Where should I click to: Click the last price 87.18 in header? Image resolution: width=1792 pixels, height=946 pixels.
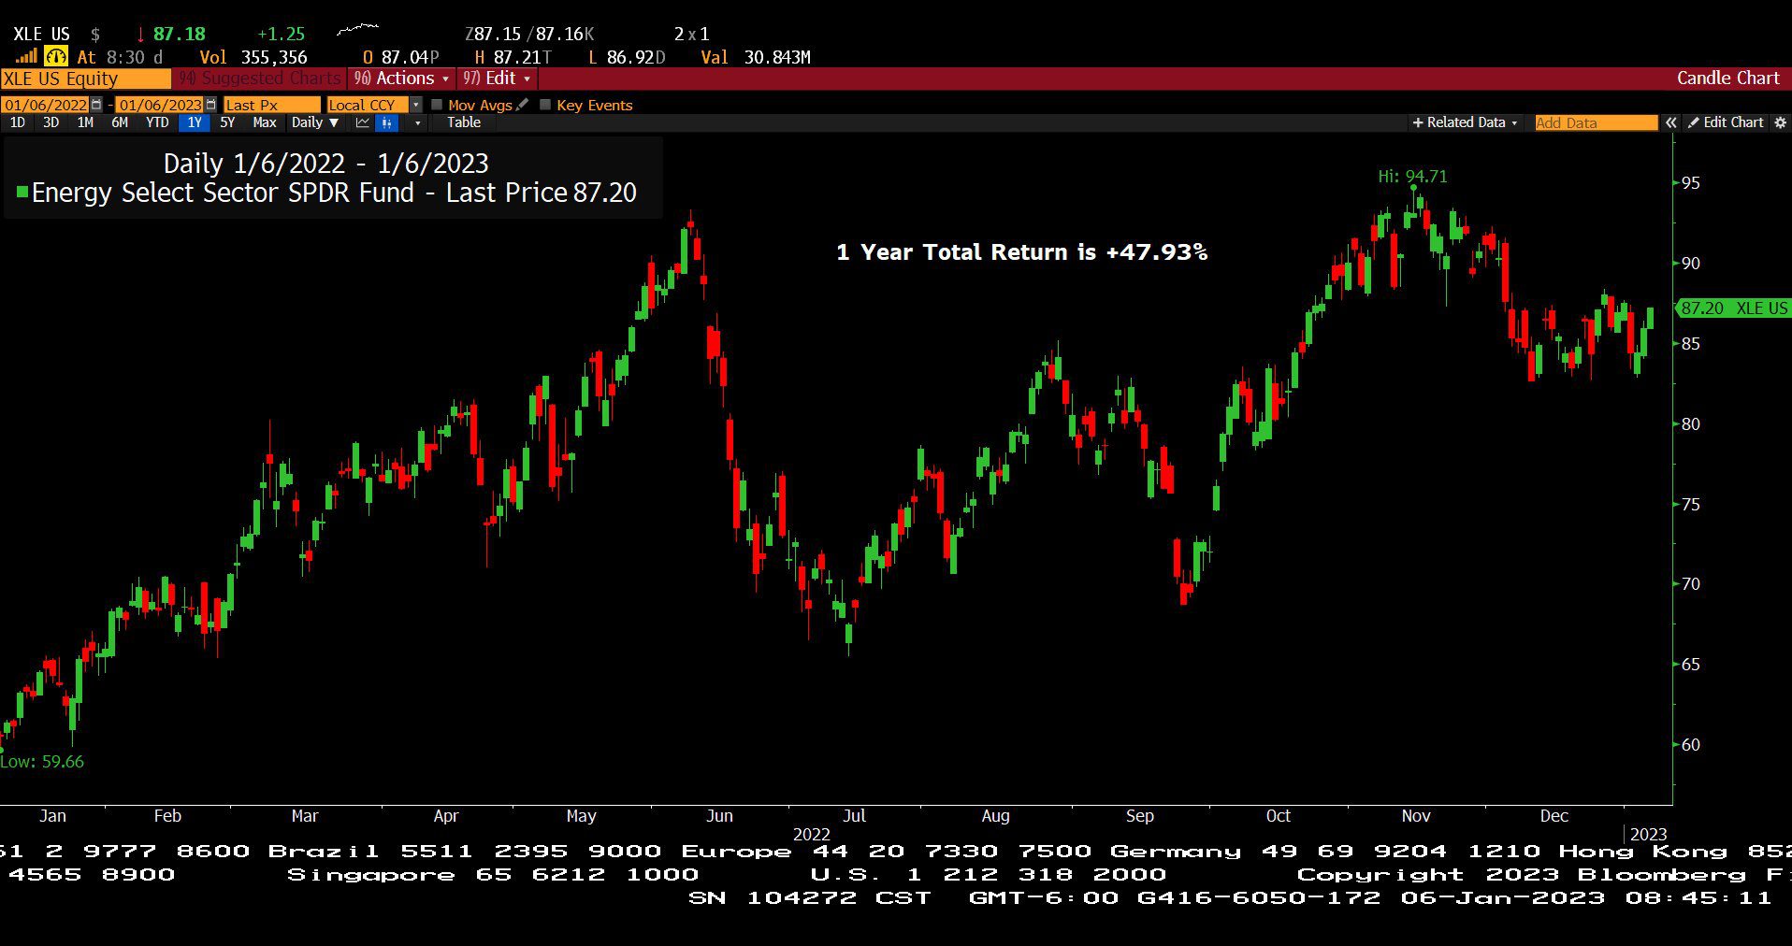[179, 35]
